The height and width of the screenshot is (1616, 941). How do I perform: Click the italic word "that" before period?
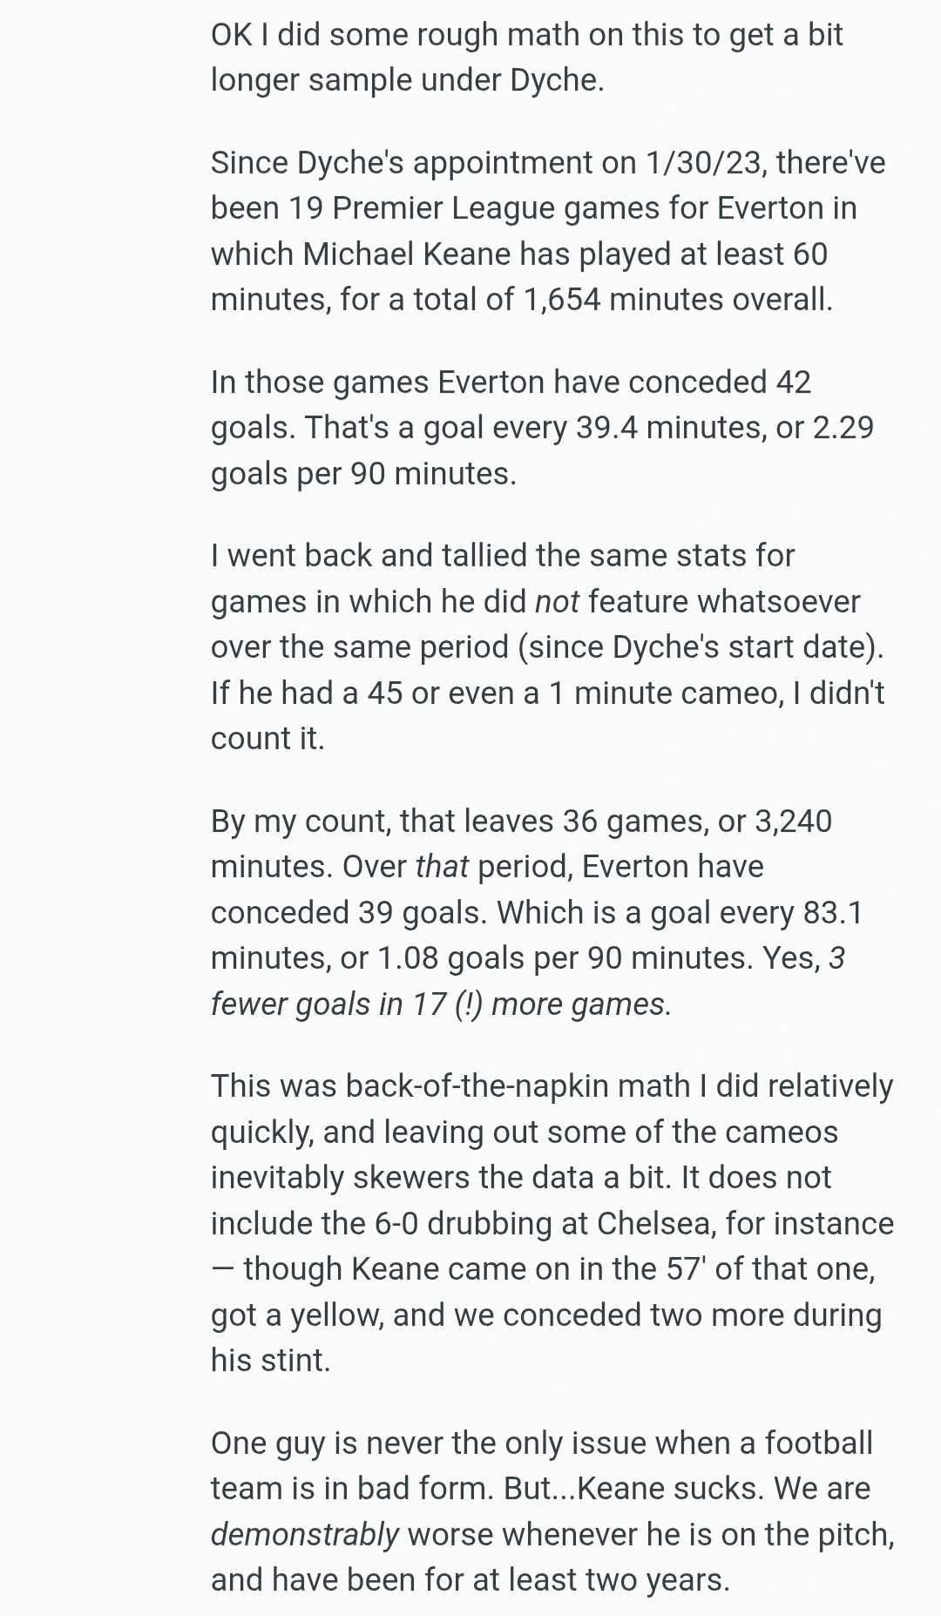[x=442, y=867]
